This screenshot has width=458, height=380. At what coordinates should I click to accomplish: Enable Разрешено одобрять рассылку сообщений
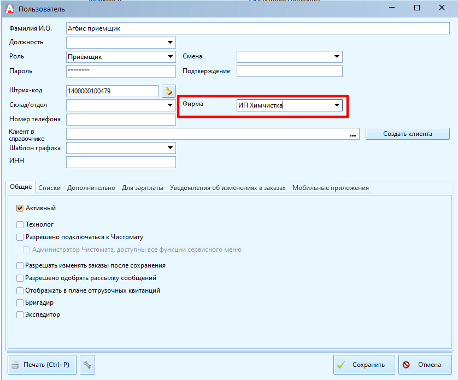click(20, 278)
